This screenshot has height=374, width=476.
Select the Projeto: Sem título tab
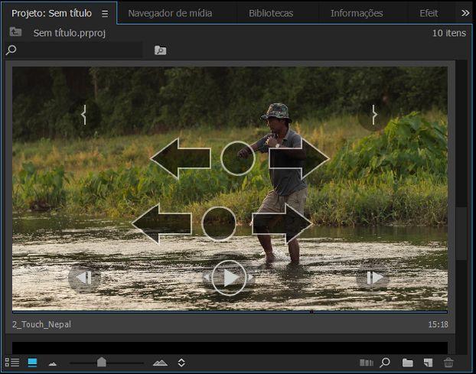[x=51, y=13]
